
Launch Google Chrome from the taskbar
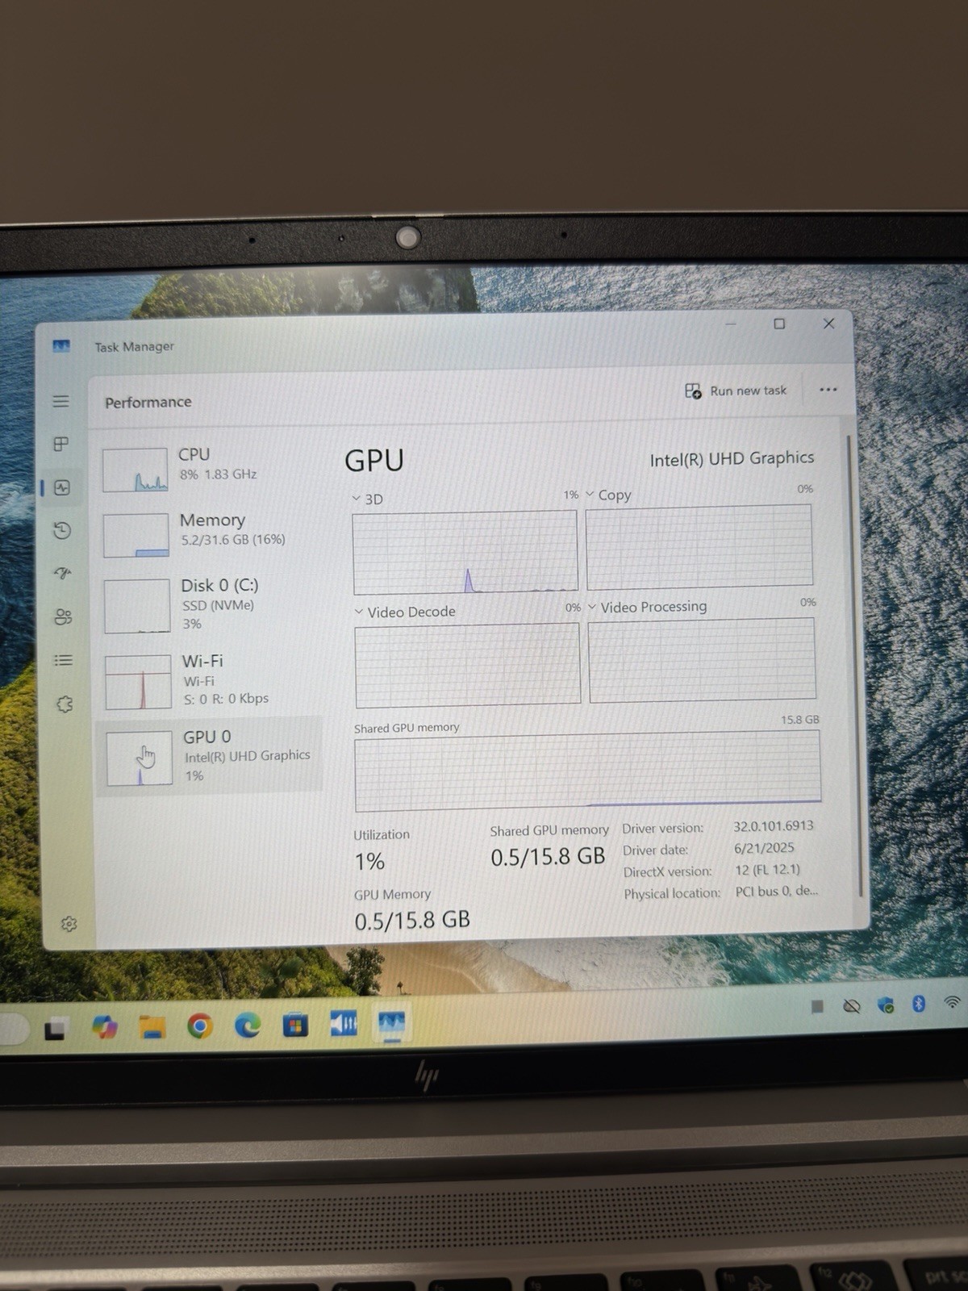click(x=199, y=1026)
